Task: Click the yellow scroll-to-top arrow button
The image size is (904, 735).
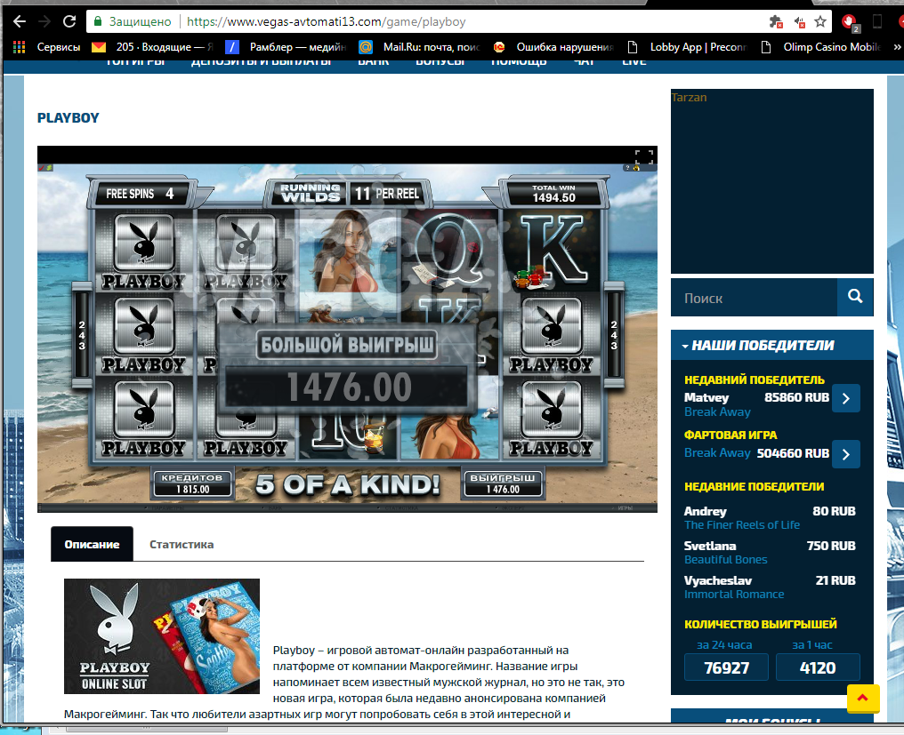Action: point(863,698)
